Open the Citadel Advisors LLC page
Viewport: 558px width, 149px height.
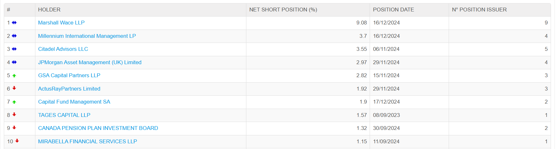pos(63,49)
